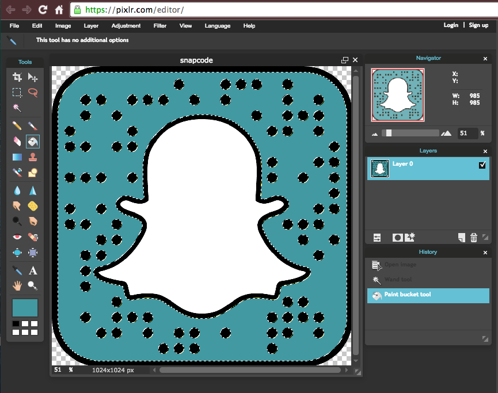Open layer styles
Viewport: 498px width, 393px height.
click(x=410, y=237)
